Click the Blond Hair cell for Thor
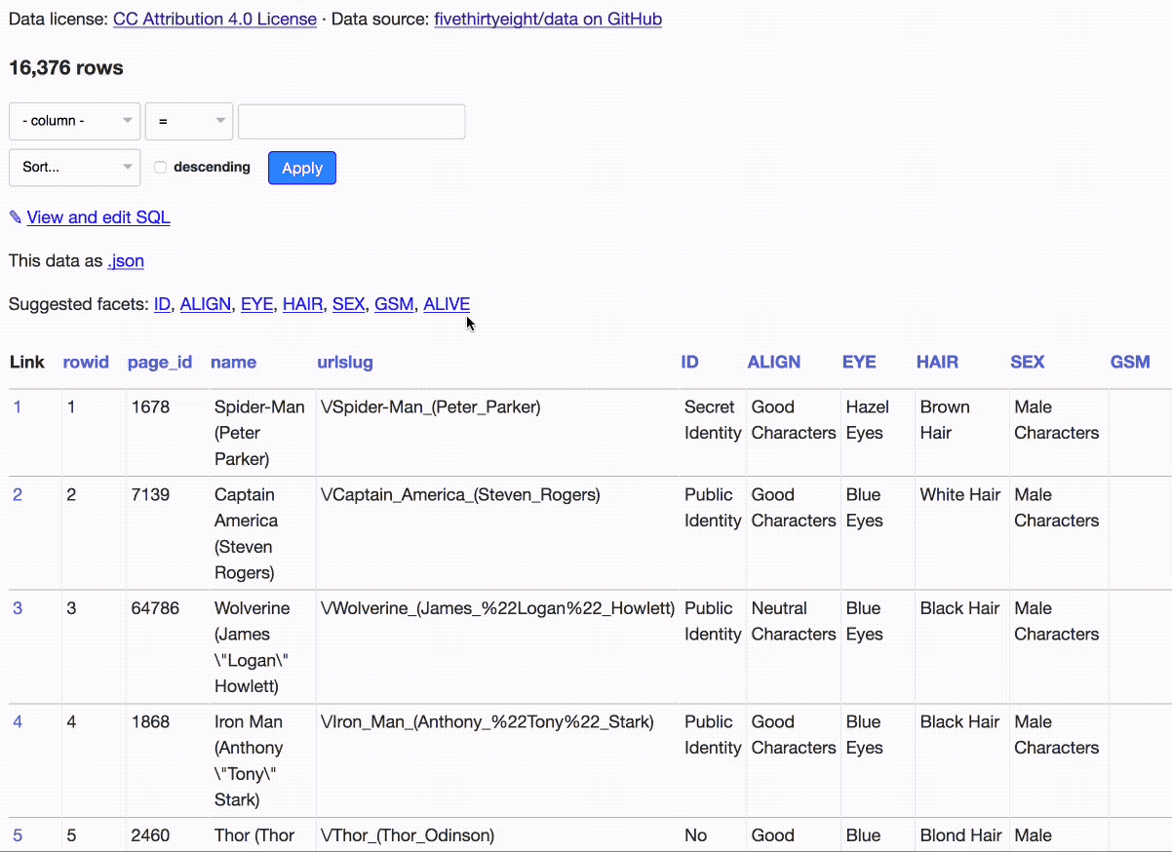 961,835
